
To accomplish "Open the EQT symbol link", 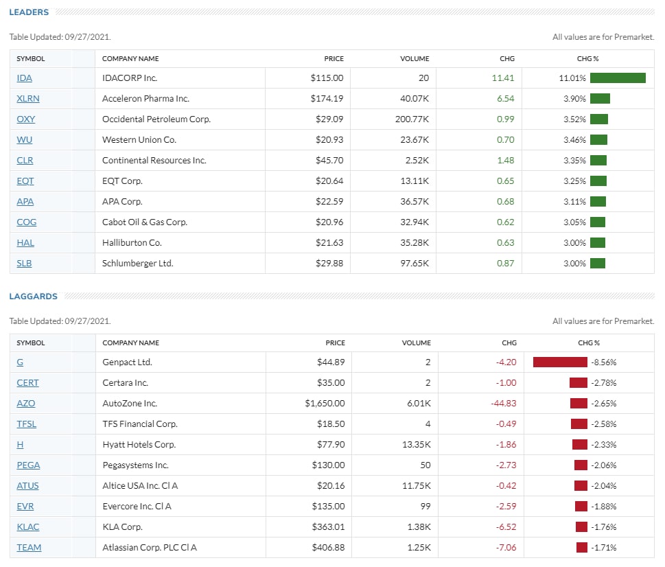I will click(25, 181).
